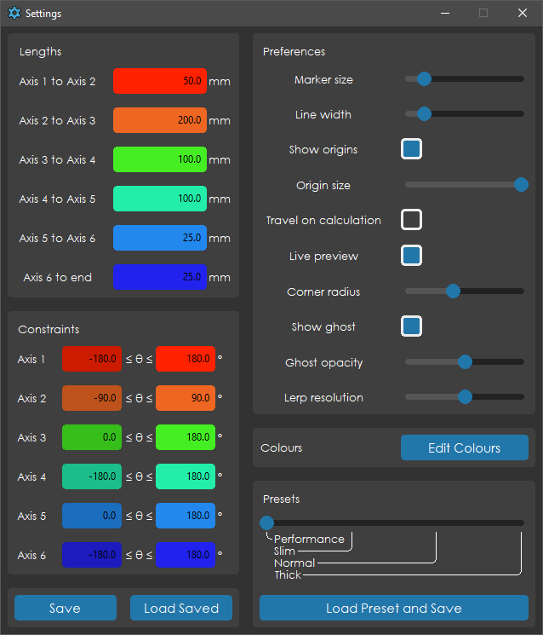Click the Corner radius slider handle

[x=453, y=292]
